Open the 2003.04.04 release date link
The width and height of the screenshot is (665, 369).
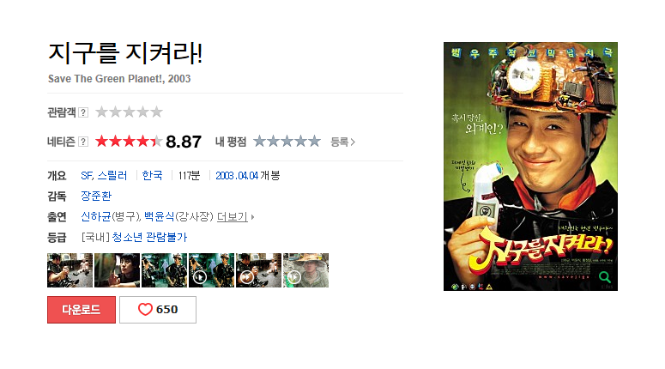[x=237, y=176]
